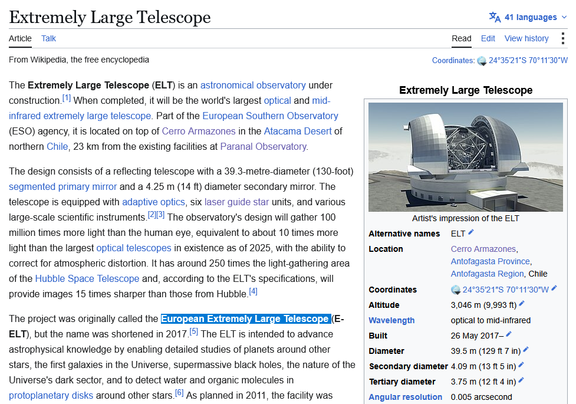Open segmented primary mirror link
The image size is (576, 404).
[63, 186]
